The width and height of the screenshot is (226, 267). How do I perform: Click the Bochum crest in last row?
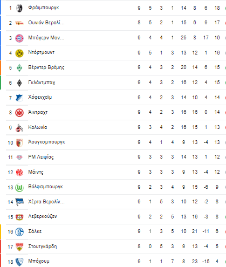pyautogui.click(x=19, y=262)
